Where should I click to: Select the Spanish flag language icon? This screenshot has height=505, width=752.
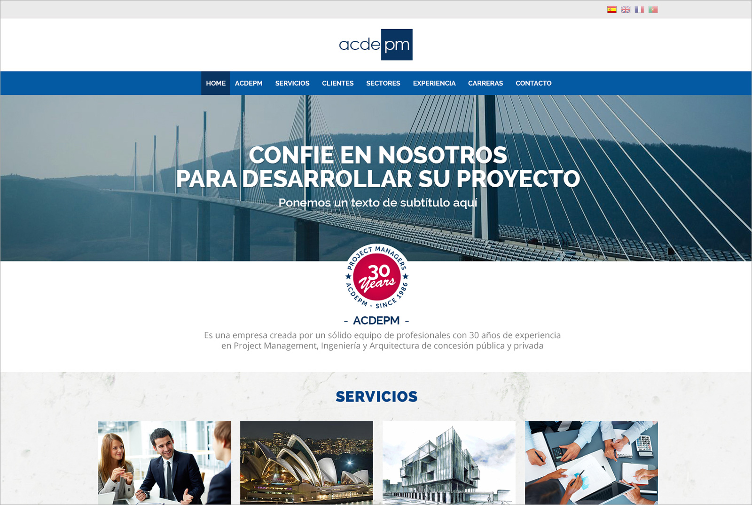point(611,8)
